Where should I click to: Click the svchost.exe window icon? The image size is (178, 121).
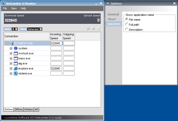16,53
